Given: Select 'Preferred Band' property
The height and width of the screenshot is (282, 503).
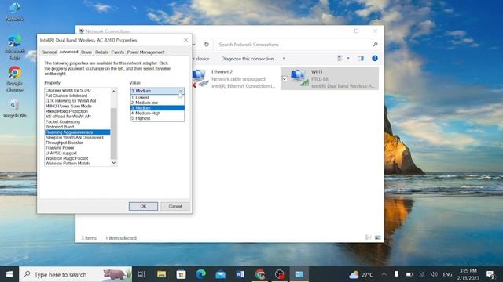Looking at the screenshot, I should (77, 127).
